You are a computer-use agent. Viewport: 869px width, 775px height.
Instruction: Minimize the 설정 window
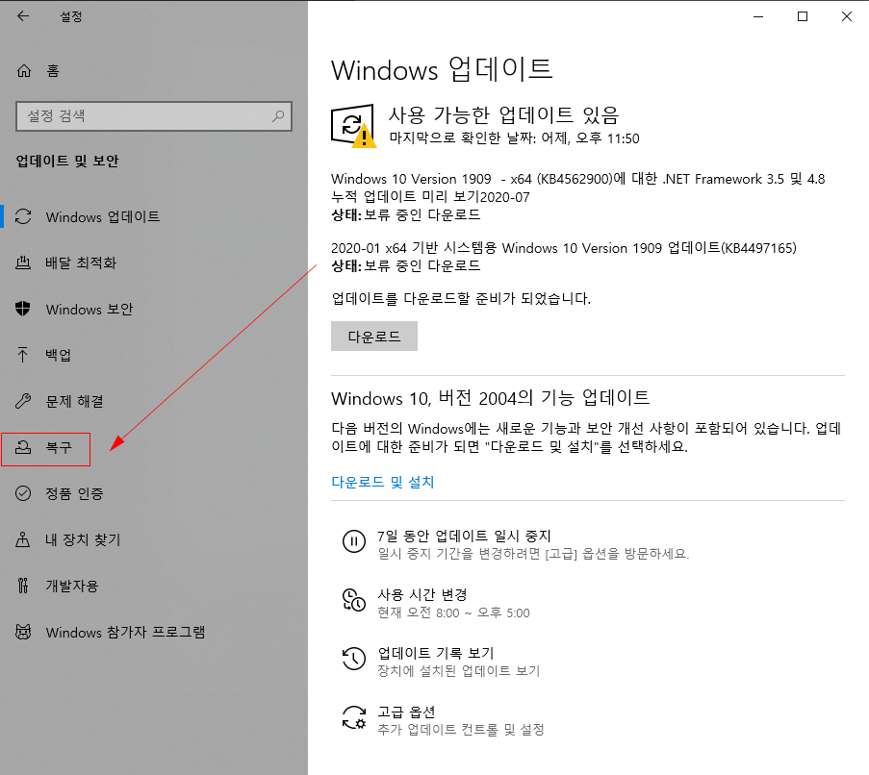(x=758, y=16)
